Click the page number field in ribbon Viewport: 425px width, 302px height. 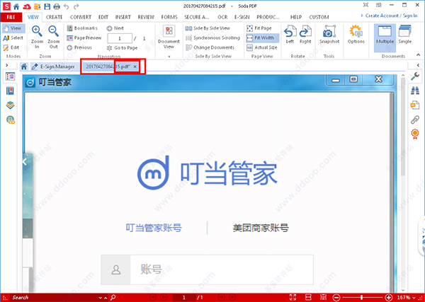120,38
